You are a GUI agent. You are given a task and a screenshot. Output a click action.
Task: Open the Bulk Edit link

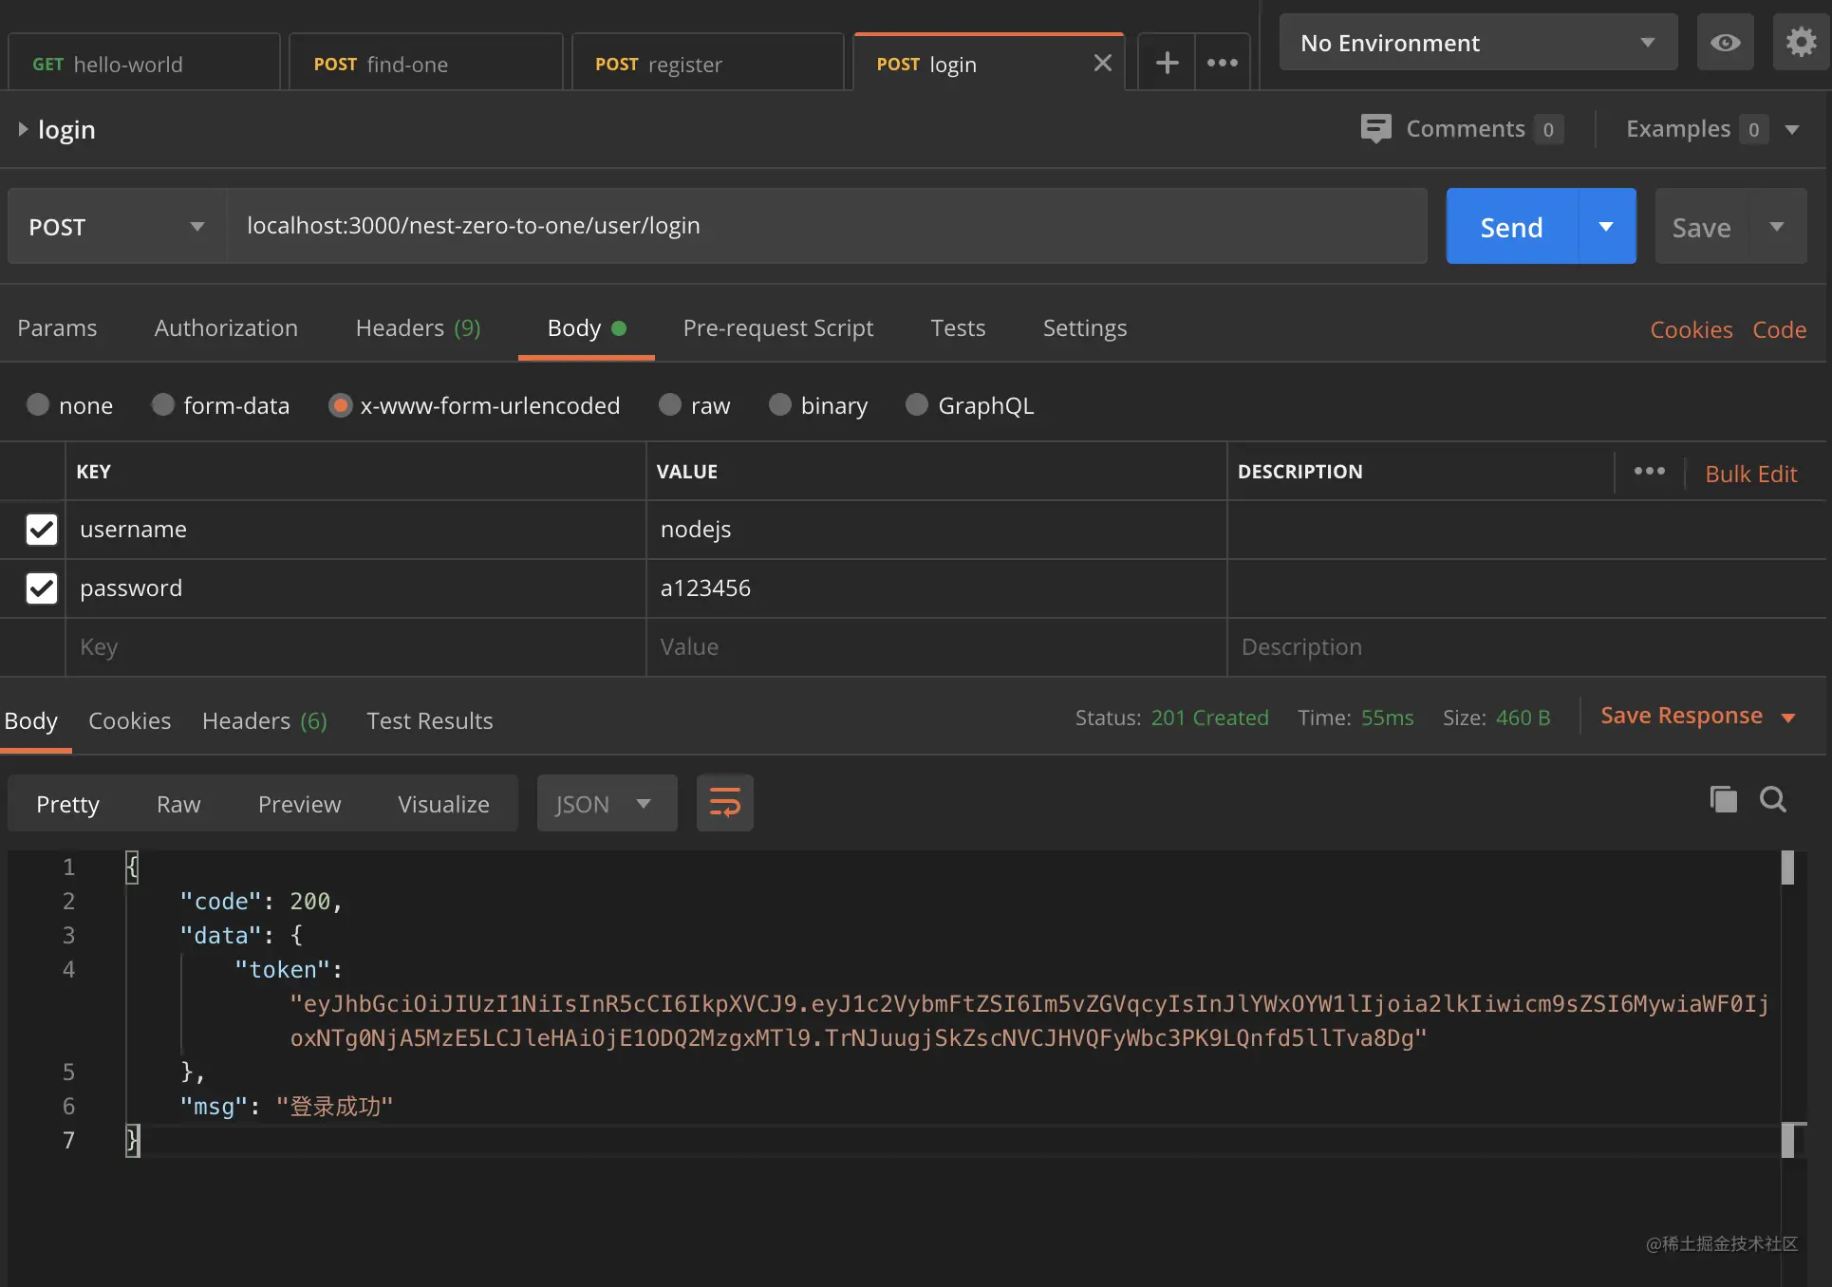click(x=1750, y=474)
